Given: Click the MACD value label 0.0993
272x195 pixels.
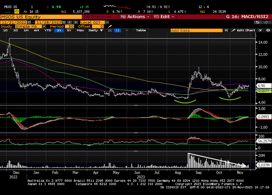Looking at the screenshot, I should (263, 117).
